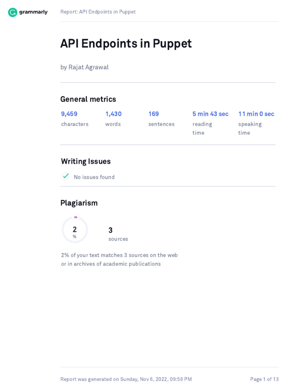Click the Grammarly logo icon

tap(13, 12)
